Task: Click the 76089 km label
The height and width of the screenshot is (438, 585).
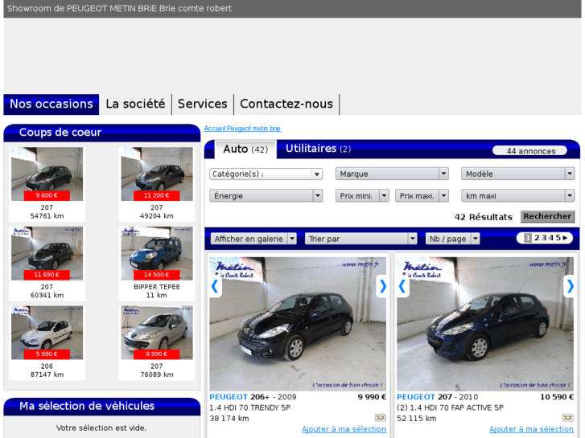Action: point(157,375)
